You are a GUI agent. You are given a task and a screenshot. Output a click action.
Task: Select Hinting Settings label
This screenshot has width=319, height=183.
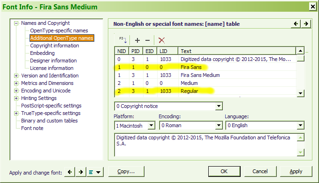pyautogui.click(x=38, y=98)
